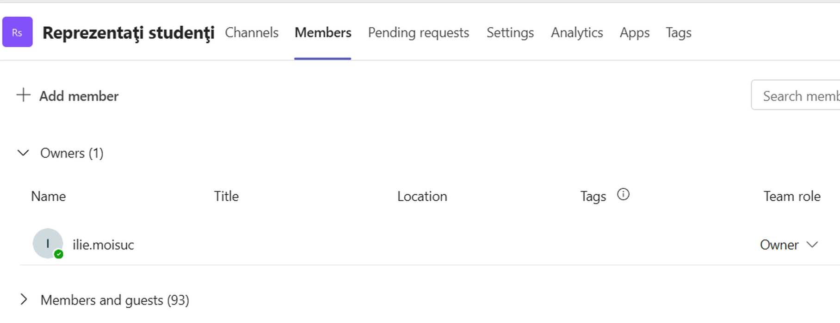Click the Team role column header

tap(792, 196)
